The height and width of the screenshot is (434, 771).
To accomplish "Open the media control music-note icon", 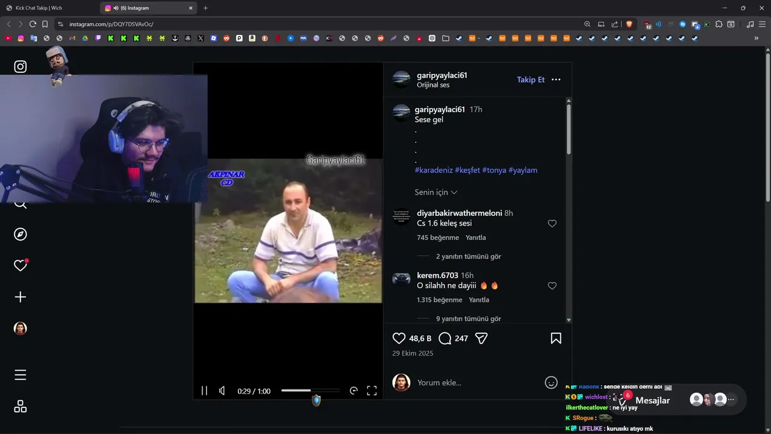I will click(750, 24).
